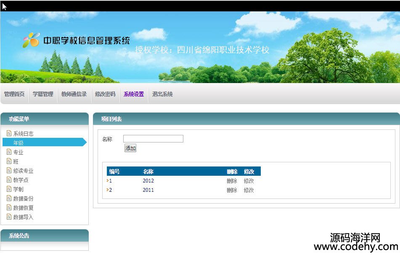Edit the 2011 grade entry via 修改
This screenshot has width=400, height=255.
pos(249,190)
